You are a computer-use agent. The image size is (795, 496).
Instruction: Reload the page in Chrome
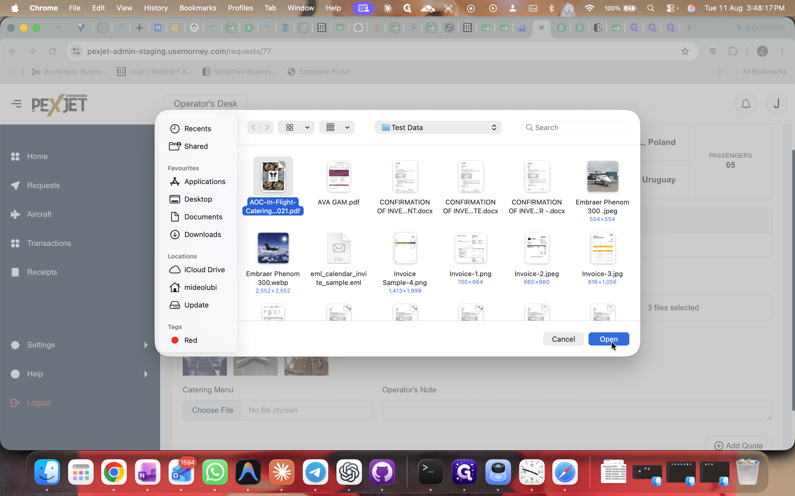coord(52,51)
